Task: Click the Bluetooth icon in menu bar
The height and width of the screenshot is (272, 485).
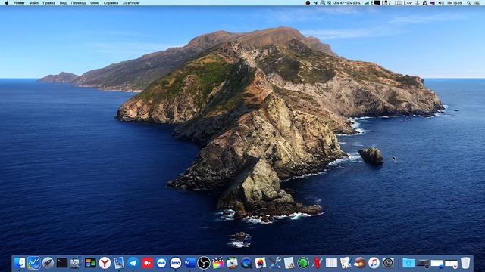Action: coord(418,3)
